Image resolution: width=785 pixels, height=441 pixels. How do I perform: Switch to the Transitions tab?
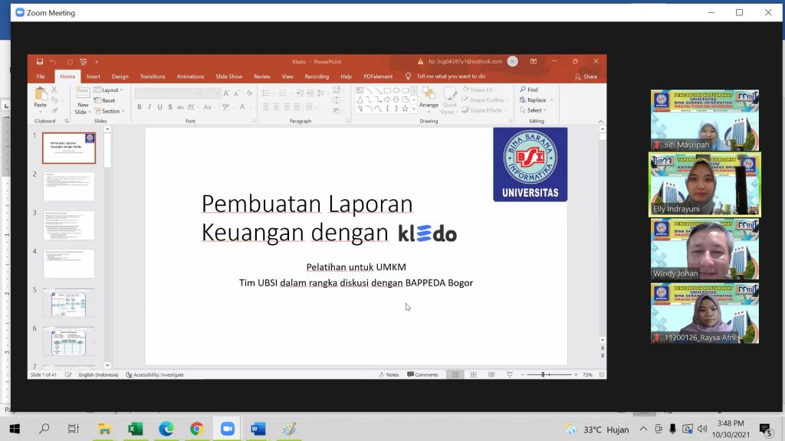coord(153,77)
